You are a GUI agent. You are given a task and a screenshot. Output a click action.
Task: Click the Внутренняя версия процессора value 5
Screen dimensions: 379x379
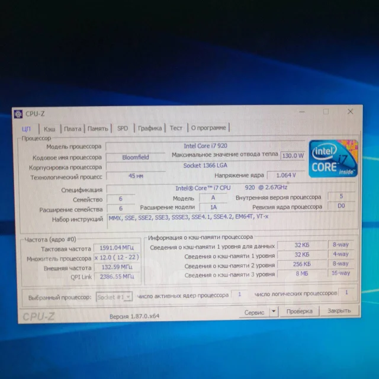coord(341,196)
